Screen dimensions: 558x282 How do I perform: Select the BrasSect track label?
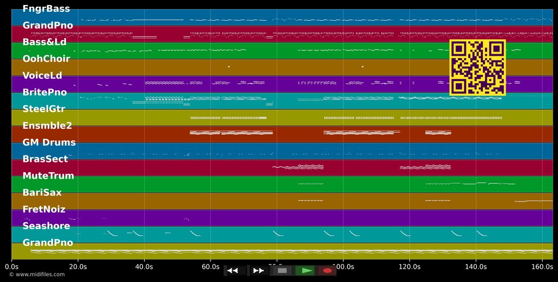[45, 159]
